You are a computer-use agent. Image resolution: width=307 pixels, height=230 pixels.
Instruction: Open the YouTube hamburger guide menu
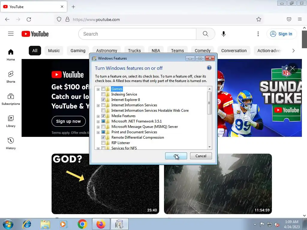[11, 34]
